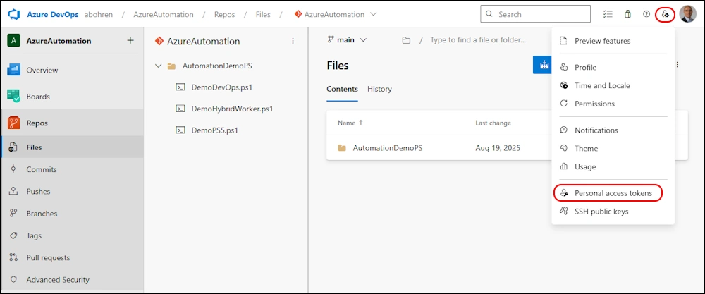Choose SSH public keys from menu
The width and height of the screenshot is (705, 294).
point(601,212)
